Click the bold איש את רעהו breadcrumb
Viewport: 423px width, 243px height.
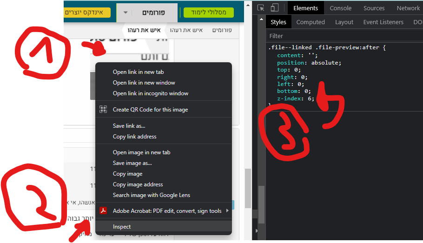[x=144, y=30]
